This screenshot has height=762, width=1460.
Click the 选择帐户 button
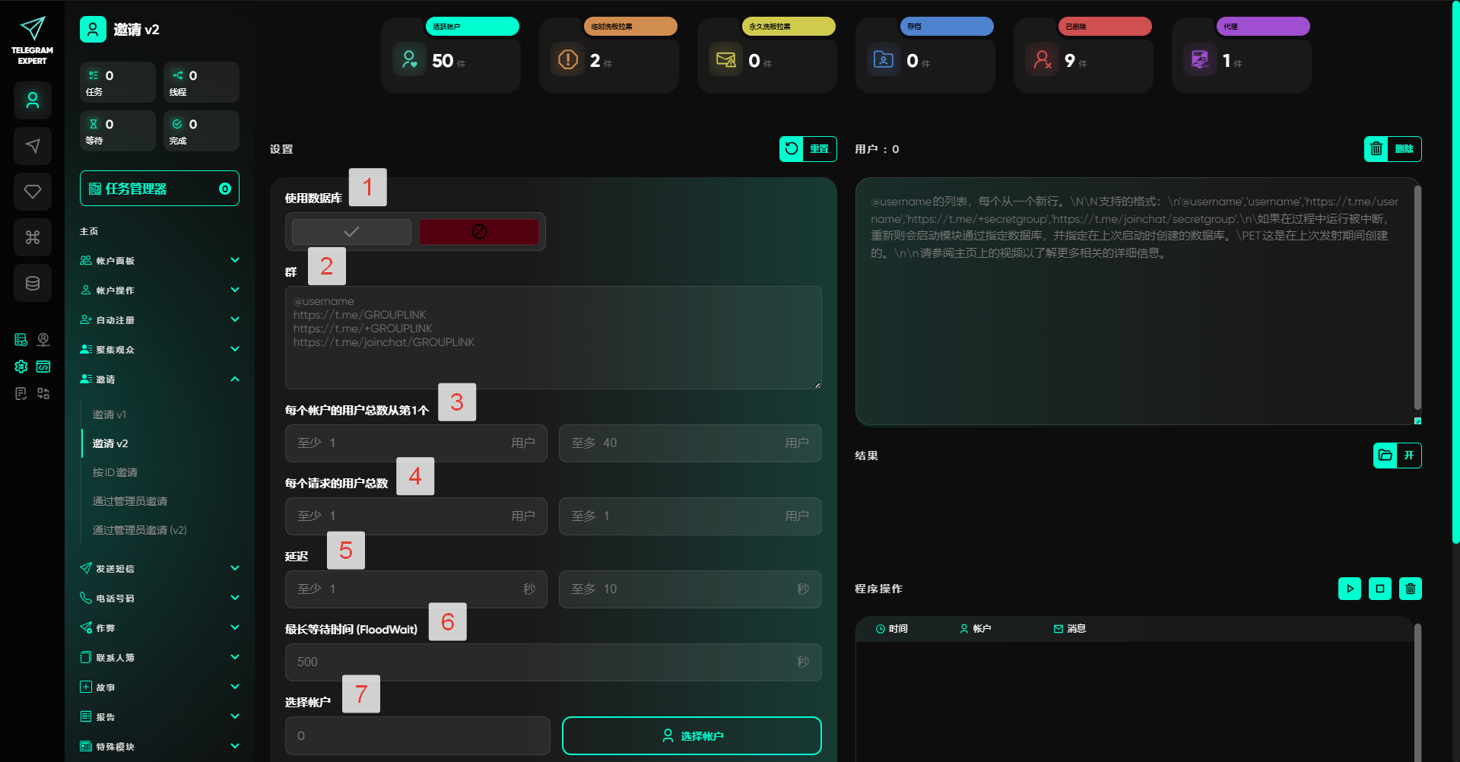(x=691, y=736)
